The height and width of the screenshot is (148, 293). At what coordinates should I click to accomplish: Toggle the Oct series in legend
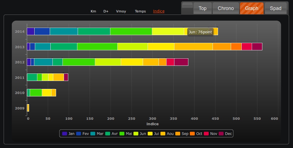click(196, 134)
